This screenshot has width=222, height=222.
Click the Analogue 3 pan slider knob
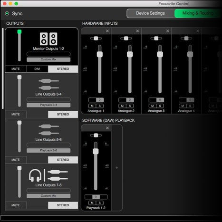(x=156, y=39)
